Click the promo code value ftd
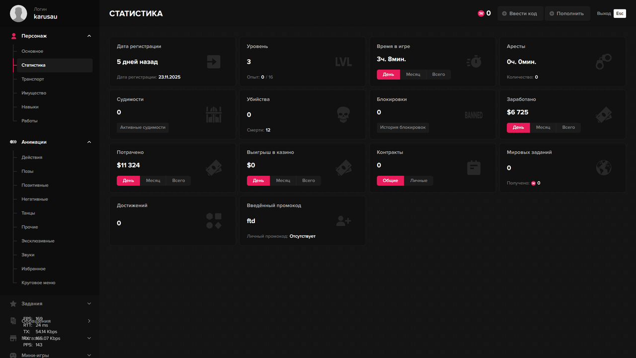The height and width of the screenshot is (358, 636). [251, 221]
